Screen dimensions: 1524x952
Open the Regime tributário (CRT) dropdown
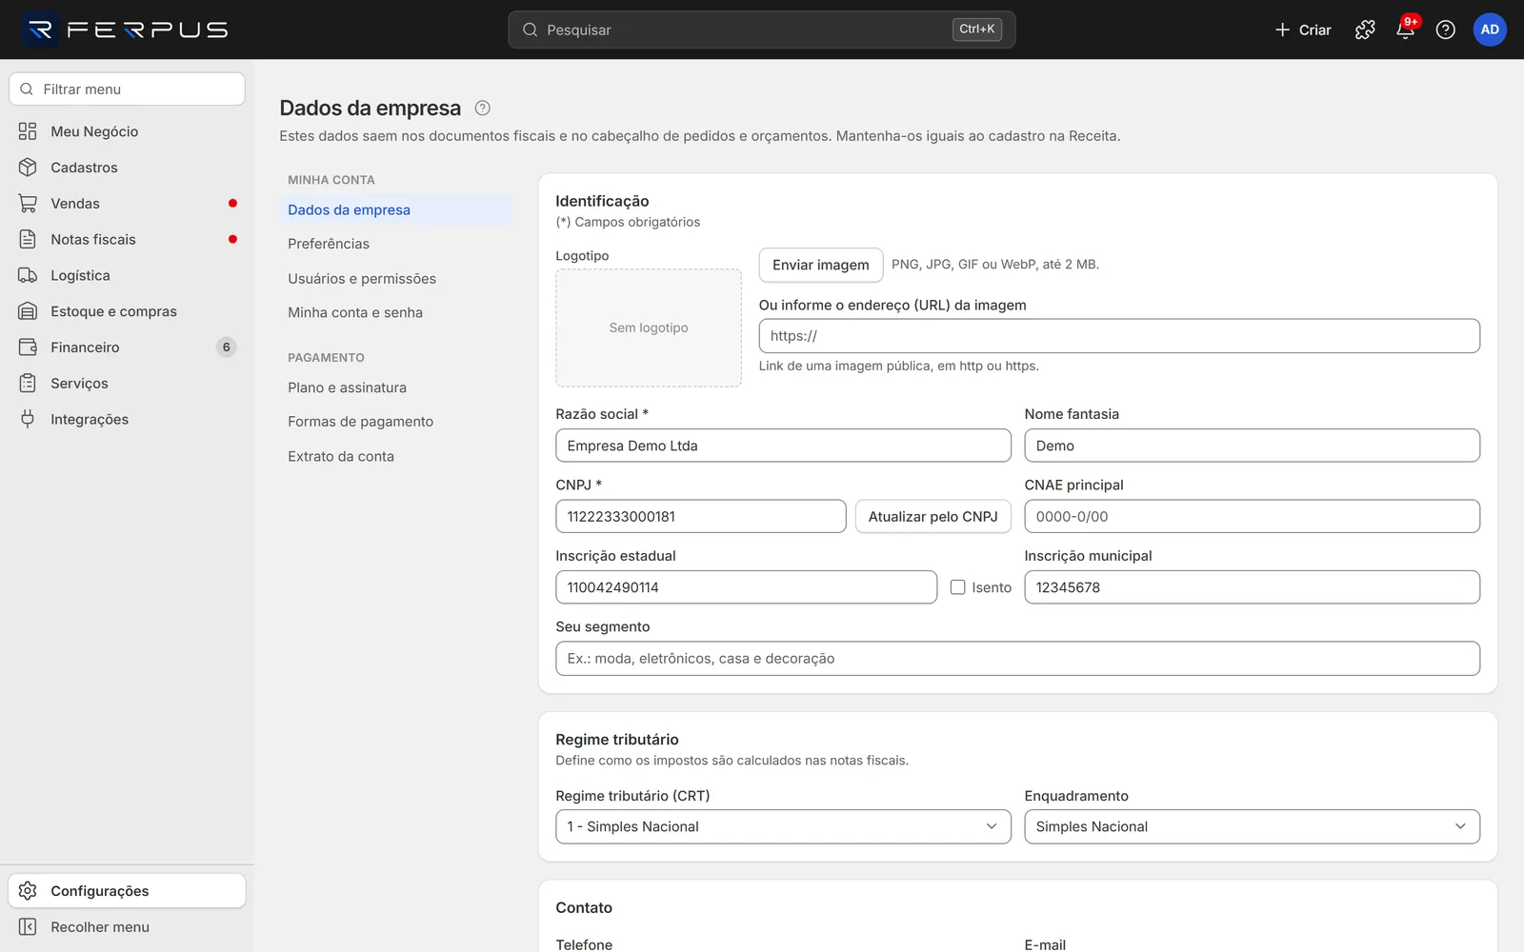[x=783, y=826]
